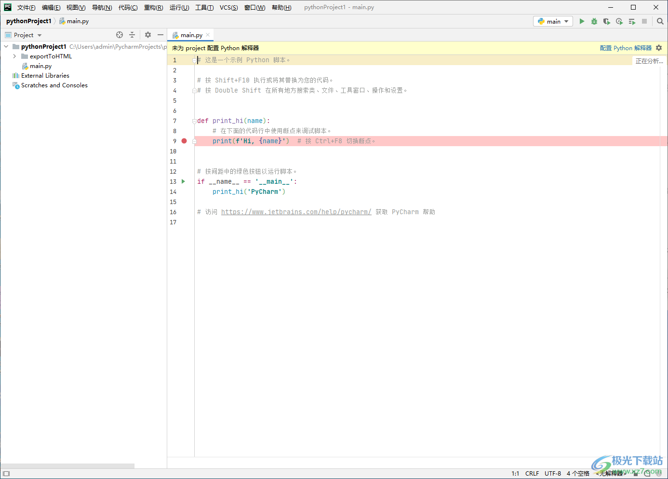This screenshot has width=668, height=479.
Task: Click the tool windows toggle icon in the status bar corner
Action: (x=6, y=474)
